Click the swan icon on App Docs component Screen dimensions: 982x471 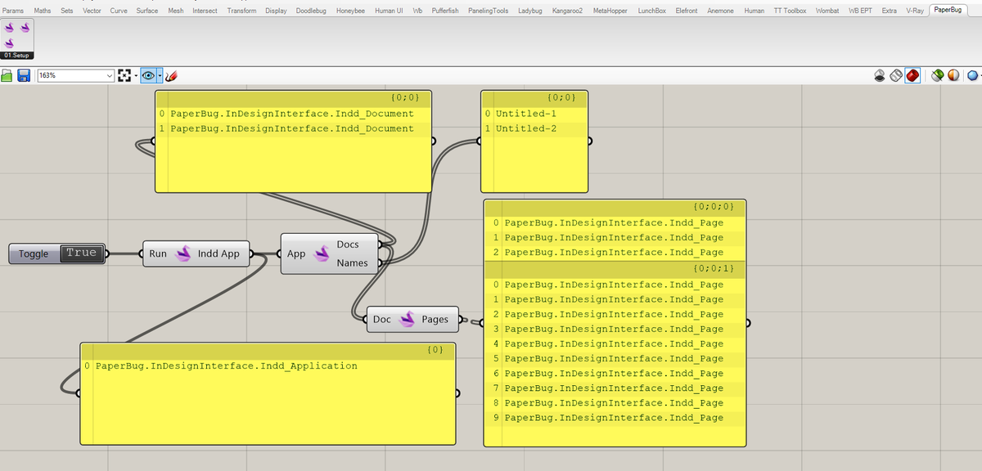click(x=321, y=253)
